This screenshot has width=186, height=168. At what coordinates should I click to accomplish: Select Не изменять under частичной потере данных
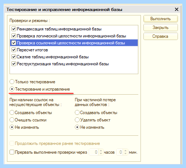77,127
